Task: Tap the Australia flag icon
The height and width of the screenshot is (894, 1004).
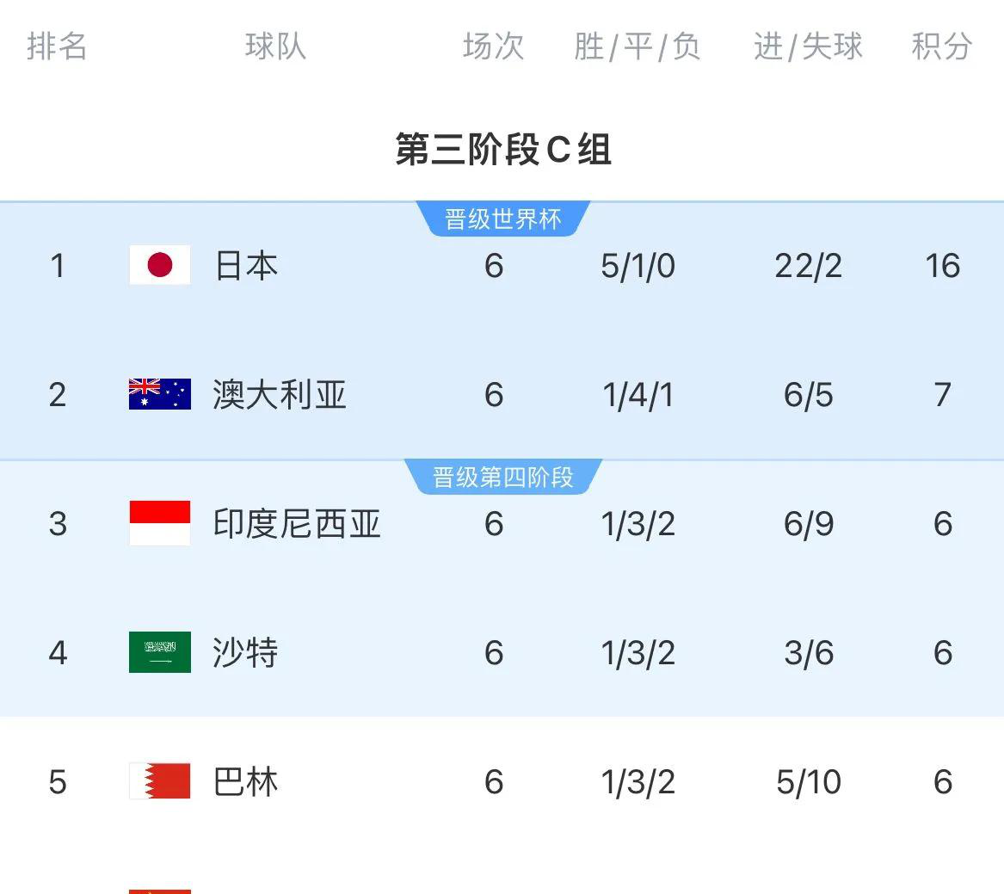Action: click(159, 394)
